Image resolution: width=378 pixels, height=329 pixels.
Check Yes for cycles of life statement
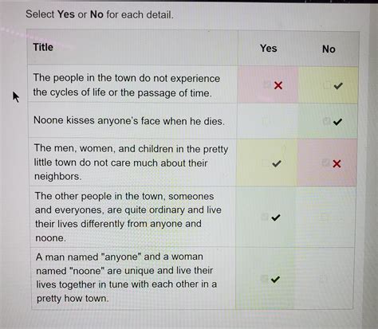point(266,84)
